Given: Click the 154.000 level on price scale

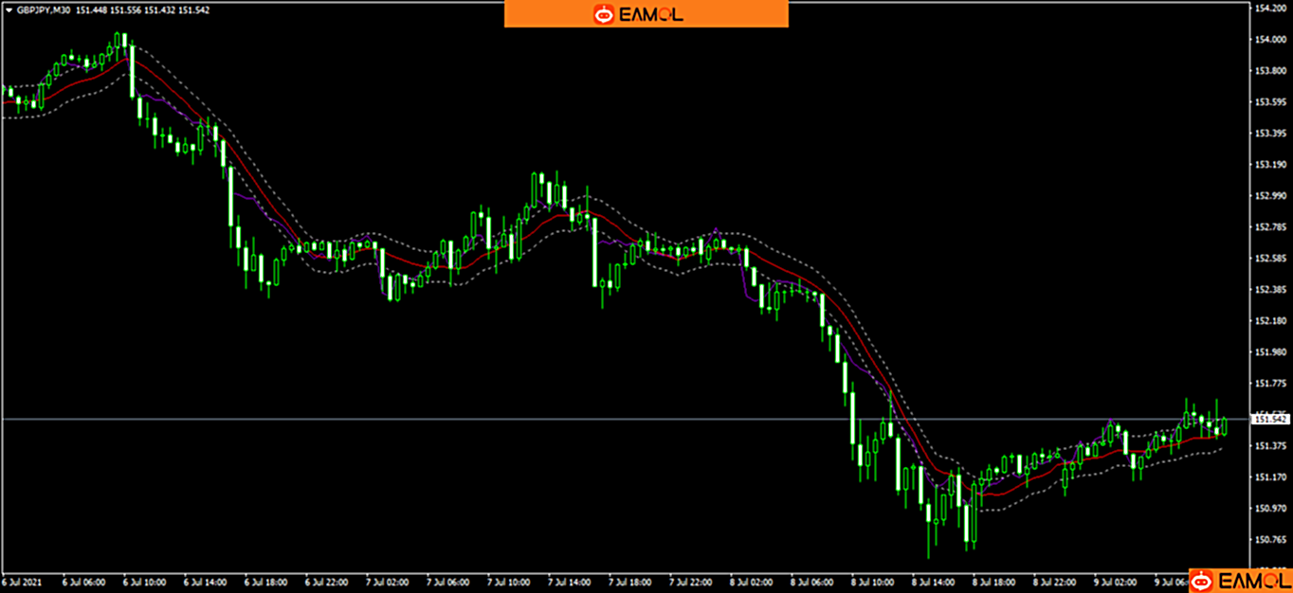Looking at the screenshot, I should point(1267,40).
